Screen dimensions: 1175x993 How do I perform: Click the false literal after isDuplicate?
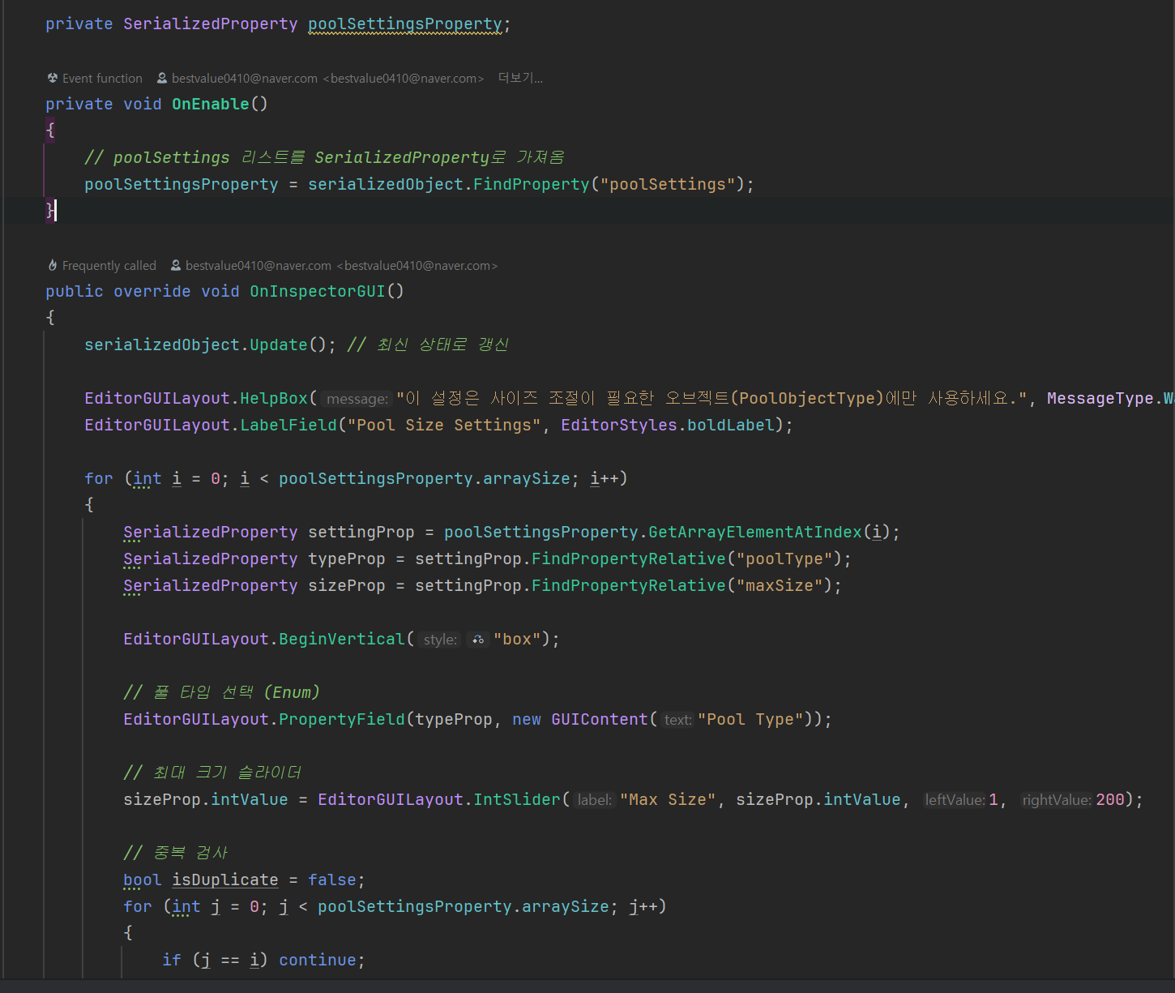tap(332, 880)
